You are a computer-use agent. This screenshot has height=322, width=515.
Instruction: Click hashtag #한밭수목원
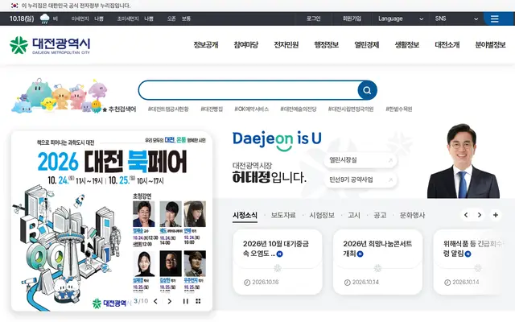[399, 109]
